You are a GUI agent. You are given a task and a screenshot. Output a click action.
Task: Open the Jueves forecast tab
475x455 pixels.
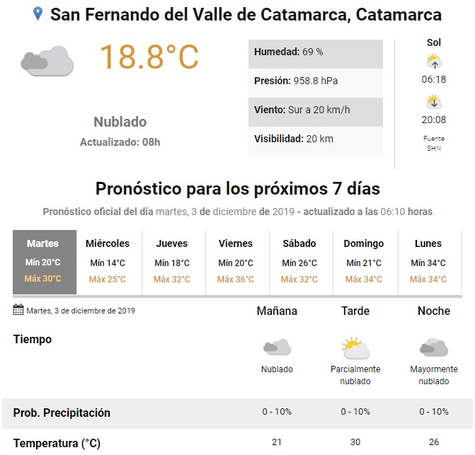(x=171, y=261)
